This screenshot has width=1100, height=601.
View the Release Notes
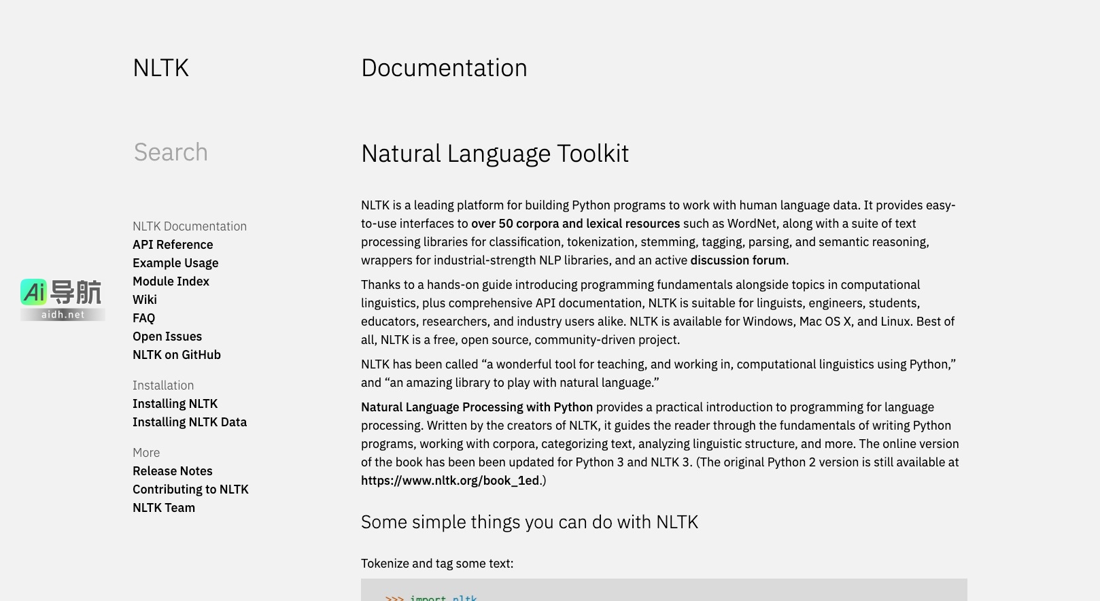[x=173, y=471]
